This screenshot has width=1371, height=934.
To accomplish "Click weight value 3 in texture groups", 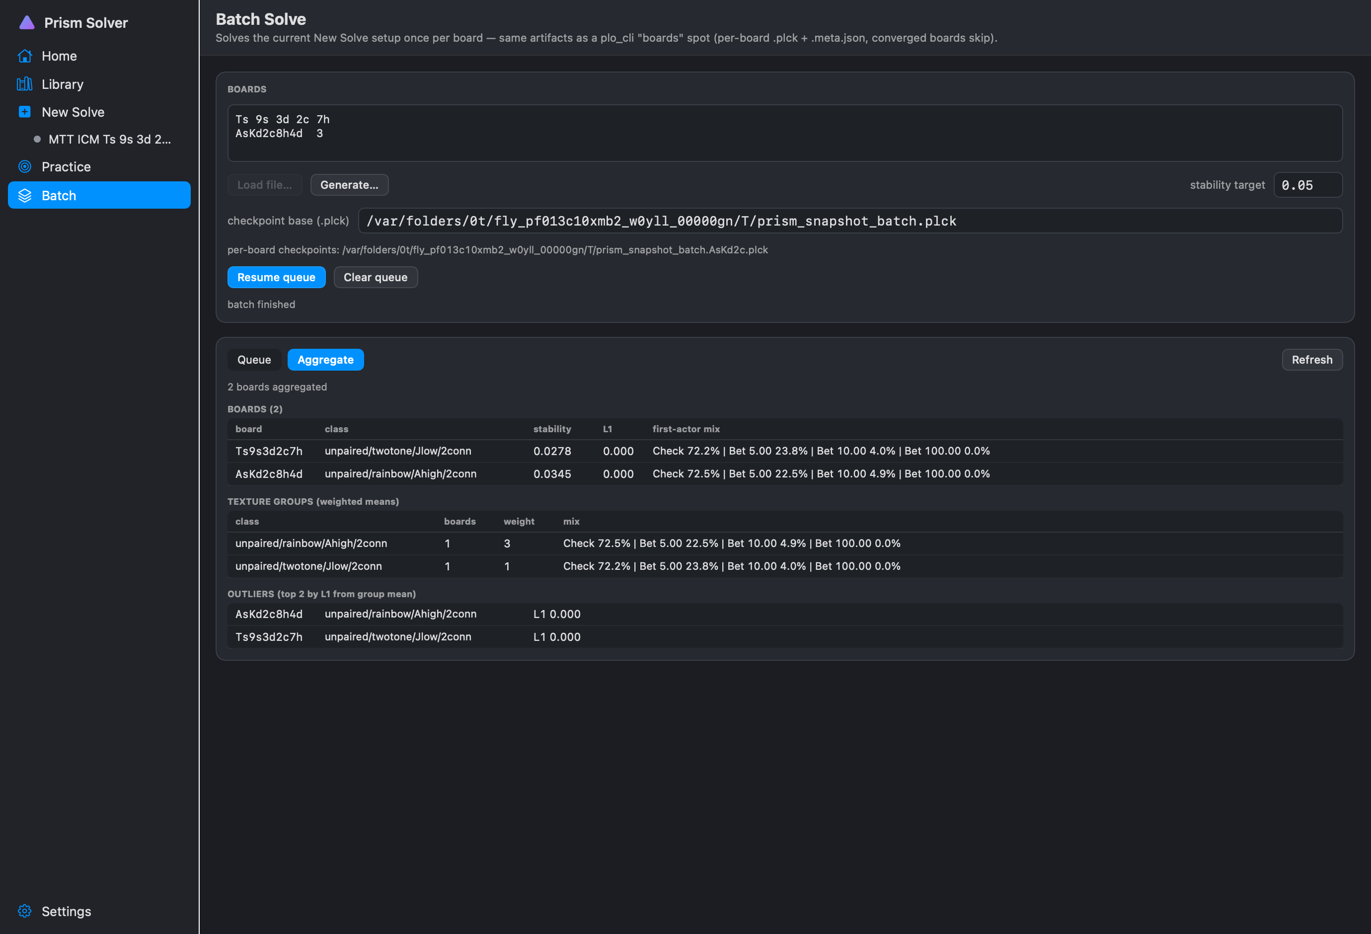I will 507,544.
